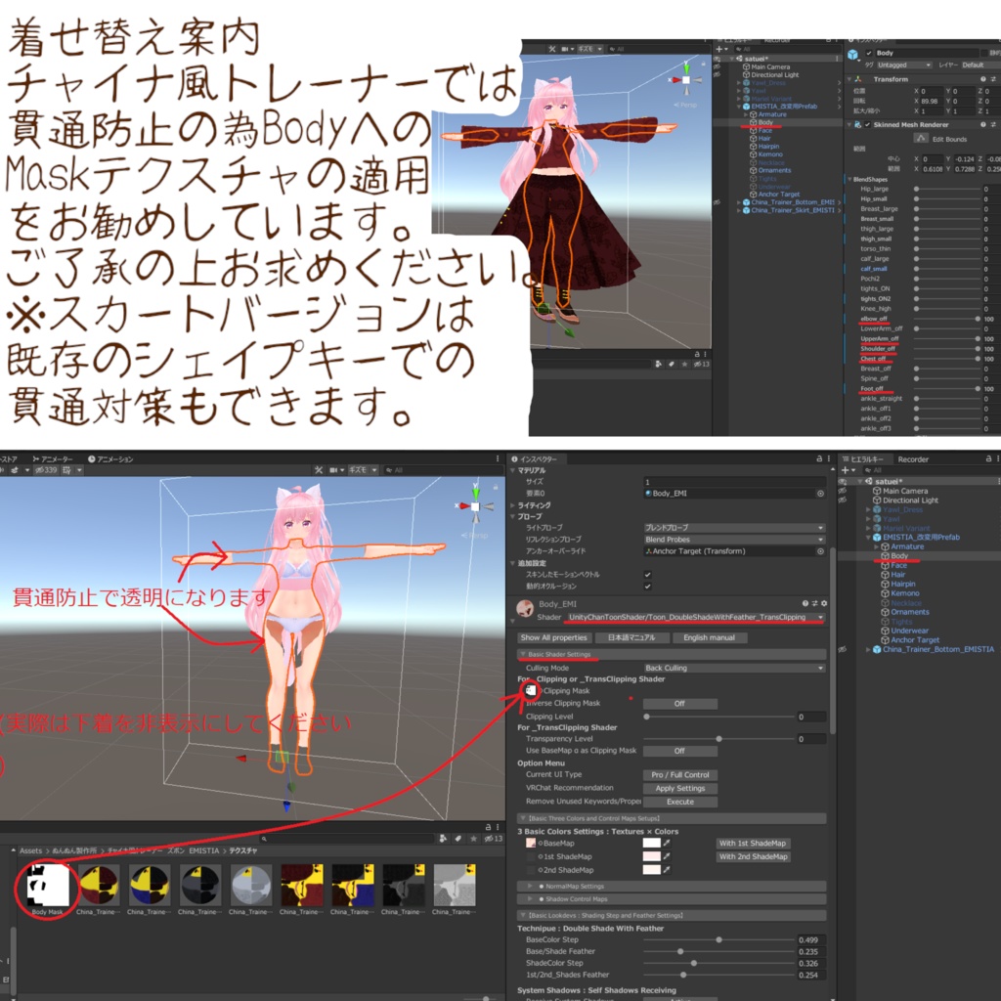Toggle the スキンしたモーションベクトル checkbox
1001x1001 pixels.
pyautogui.click(x=646, y=575)
